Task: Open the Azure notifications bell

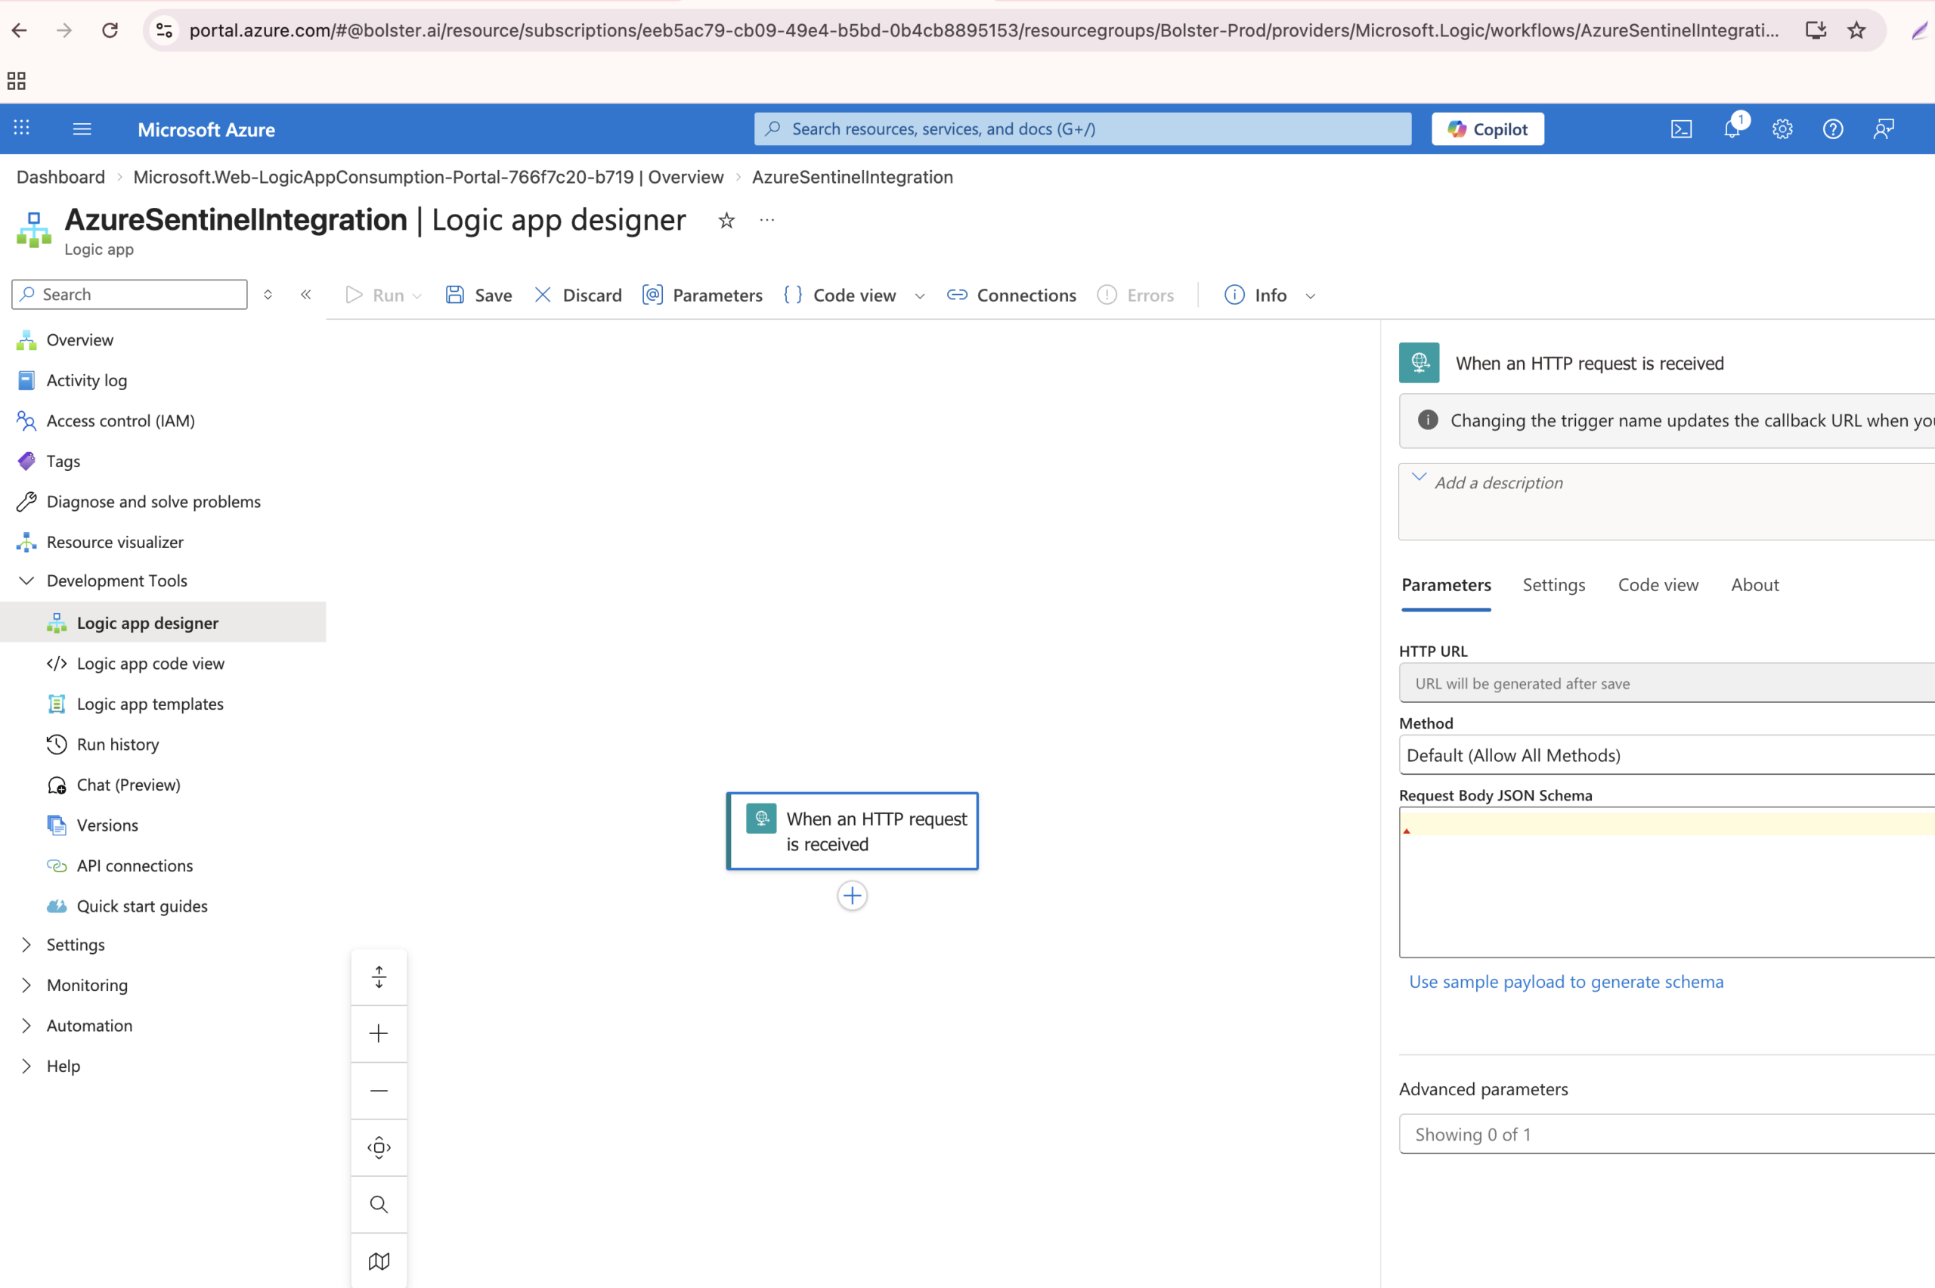Action: coord(1732,129)
